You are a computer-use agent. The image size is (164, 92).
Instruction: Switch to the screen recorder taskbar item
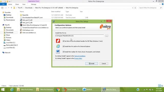click(x=91, y=89)
